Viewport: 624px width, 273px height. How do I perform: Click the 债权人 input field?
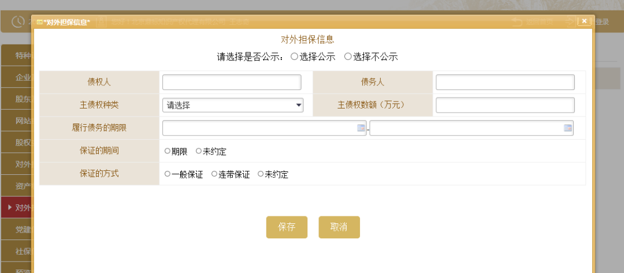click(232, 83)
